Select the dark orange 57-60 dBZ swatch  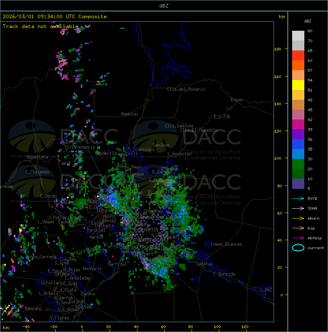tap(298, 65)
